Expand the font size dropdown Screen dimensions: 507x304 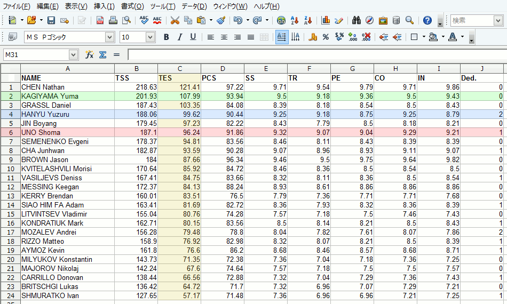pyautogui.click(x=150, y=37)
